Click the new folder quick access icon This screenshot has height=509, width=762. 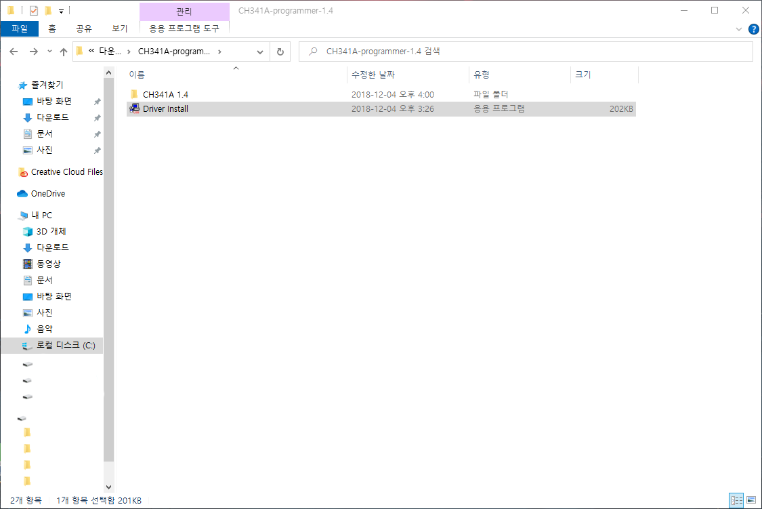coord(48,11)
